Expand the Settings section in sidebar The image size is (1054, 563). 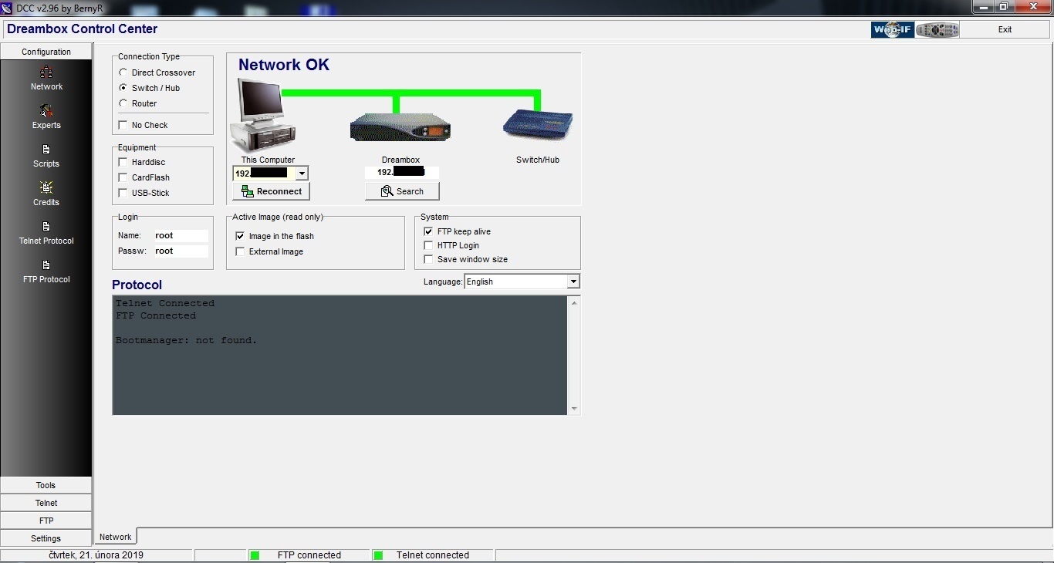(46, 538)
